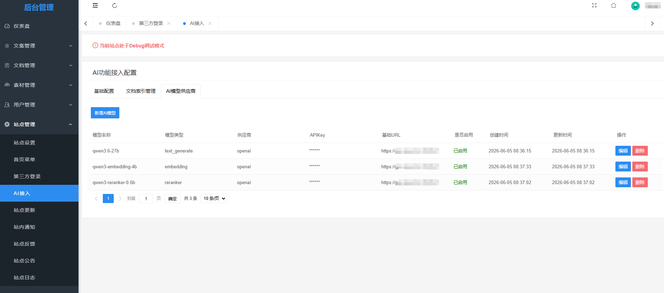Click the 后台管理 logo title
Screen dimensions: 664x293
click(39, 7)
